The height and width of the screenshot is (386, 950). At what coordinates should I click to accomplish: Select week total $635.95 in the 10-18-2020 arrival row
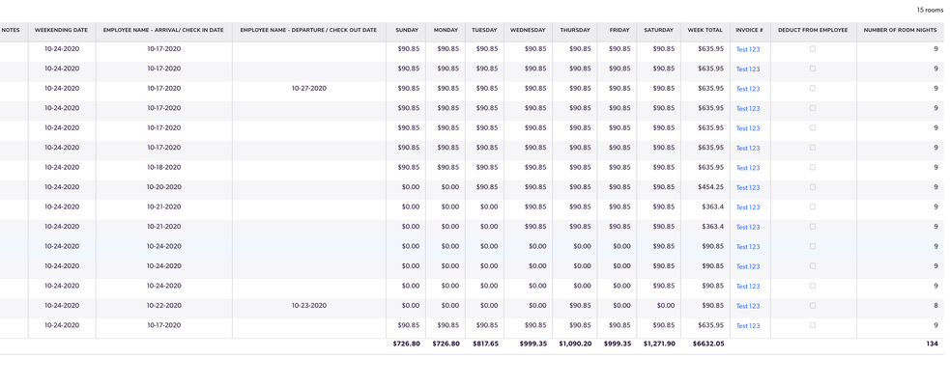pos(710,167)
